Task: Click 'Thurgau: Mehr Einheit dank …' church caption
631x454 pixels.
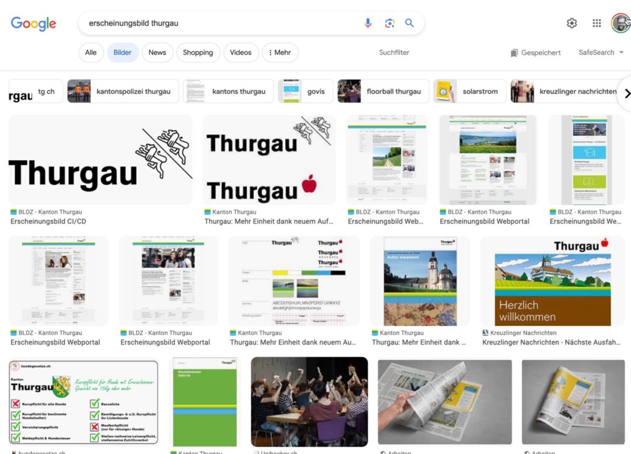Action: 418,343
